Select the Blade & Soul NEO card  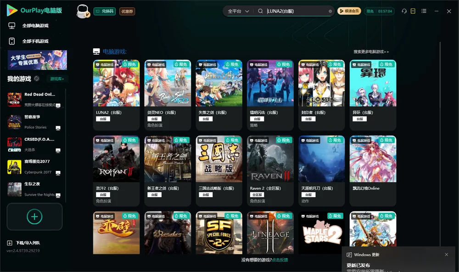(x=168, y=95)
